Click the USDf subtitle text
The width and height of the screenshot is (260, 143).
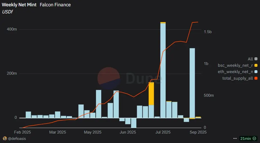(x=7, y=12)
